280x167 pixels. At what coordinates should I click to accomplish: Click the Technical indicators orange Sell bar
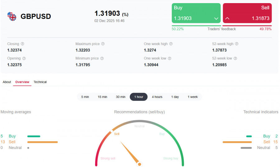click(x=237, y=142)
